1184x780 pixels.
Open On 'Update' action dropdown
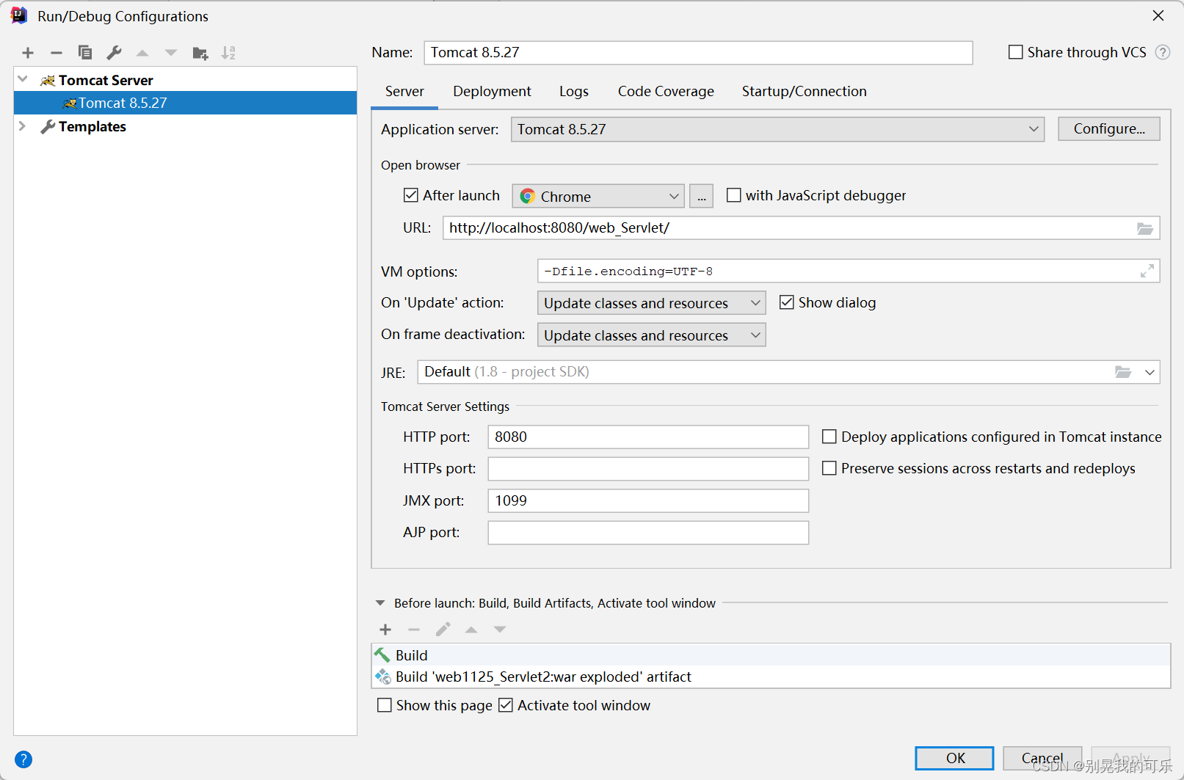(x=651, y=303)
